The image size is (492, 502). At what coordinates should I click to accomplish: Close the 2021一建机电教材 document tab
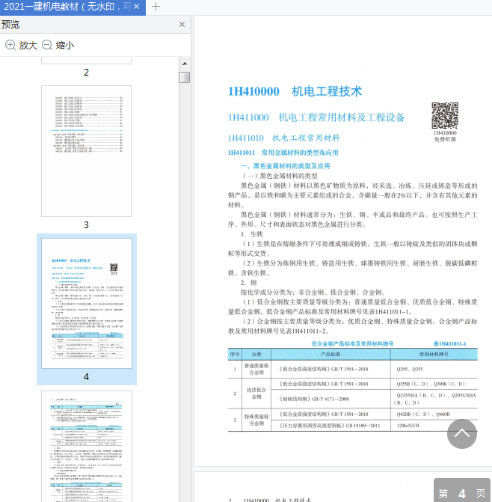[x=137, y=7]
